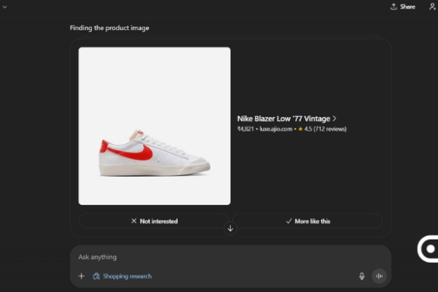Click the yellow star rating icon
The height and width of the screenshot is (292, 438).
[x=300, y=129]
